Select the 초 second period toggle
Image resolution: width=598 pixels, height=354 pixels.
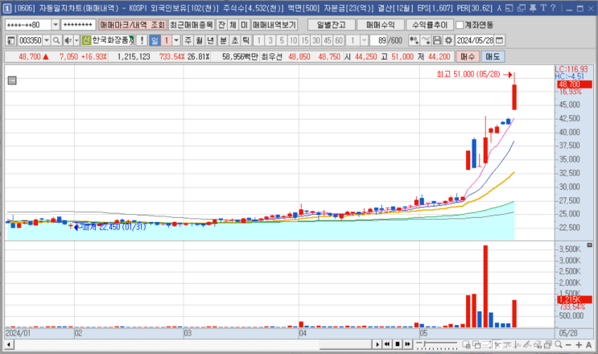235,40
